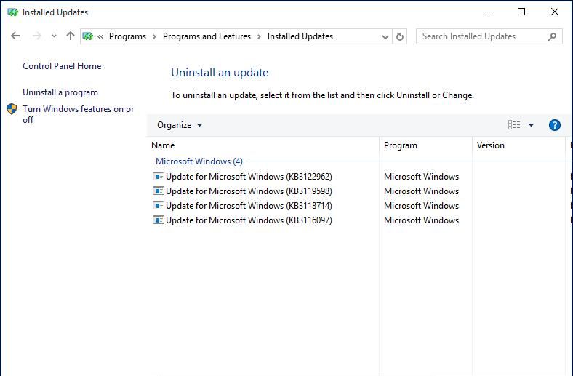Viewport: 573px width, 376px height.
Task: Click the search magnifier icon
Action: (552, 36)
